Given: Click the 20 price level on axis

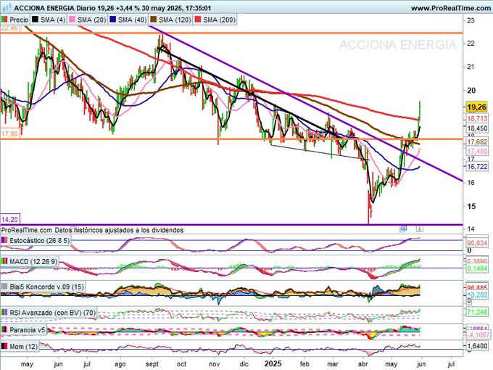Looking at the screenshot, I should click(x=471, y=91).
